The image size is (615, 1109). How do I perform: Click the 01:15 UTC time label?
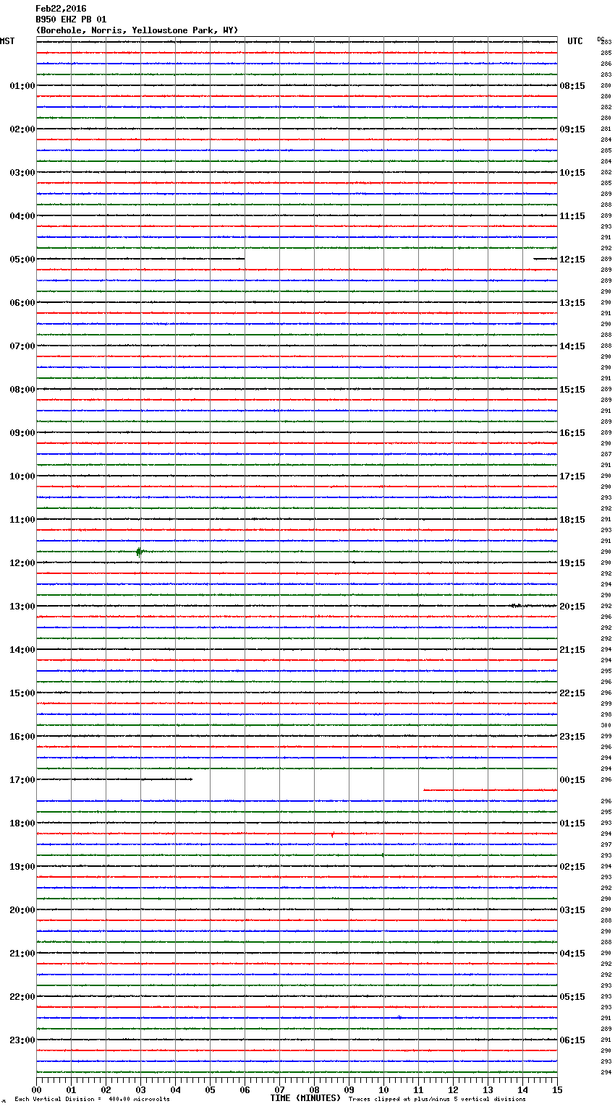coord(572,823)
